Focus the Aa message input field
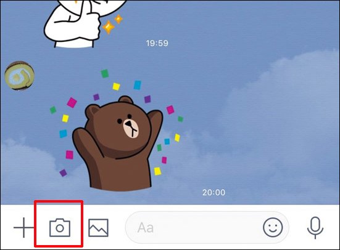The height and width of the screenshot is (250, 340). coord(207,227)
